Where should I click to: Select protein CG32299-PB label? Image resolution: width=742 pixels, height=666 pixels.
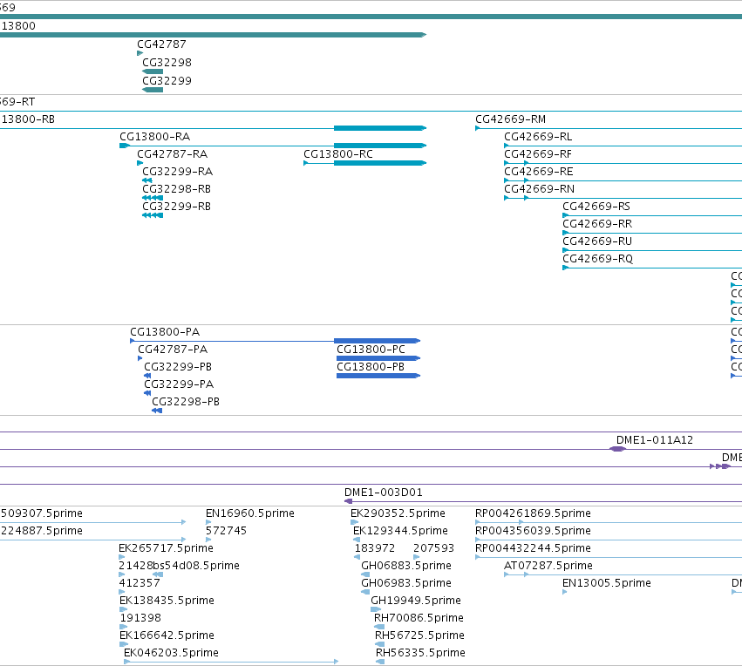178,367
